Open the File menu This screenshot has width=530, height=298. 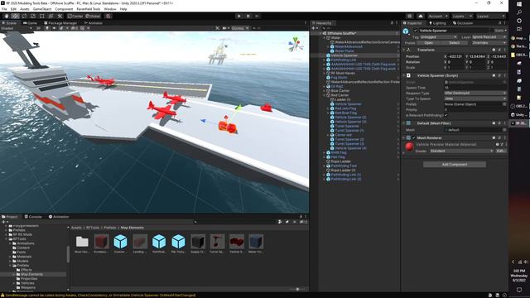(x=4, y=9)
